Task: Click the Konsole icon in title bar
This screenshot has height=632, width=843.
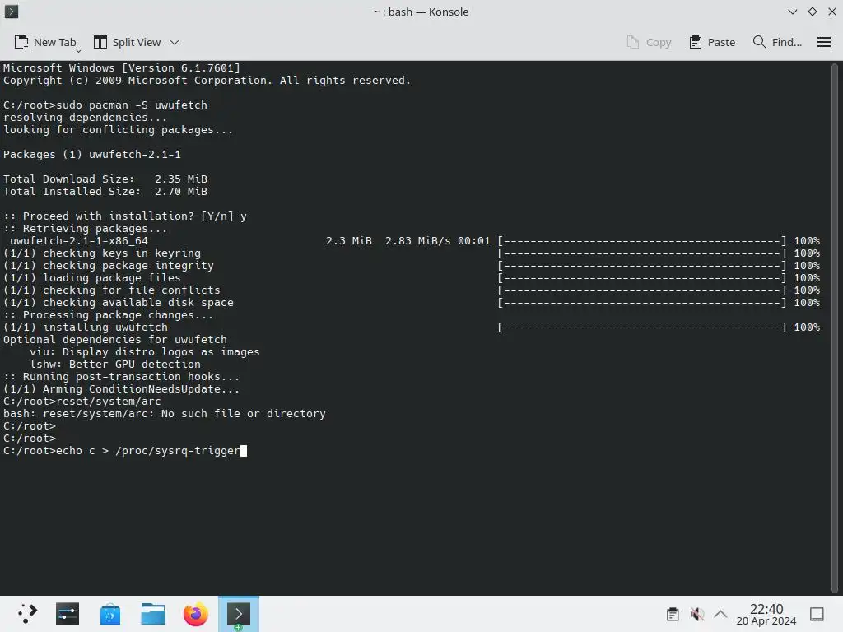Action: click(x=12, y=12)
